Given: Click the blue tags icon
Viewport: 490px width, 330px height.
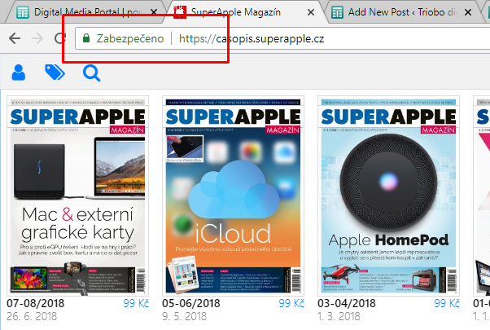Looking at the screenshot, I should [x=55, y=74].
